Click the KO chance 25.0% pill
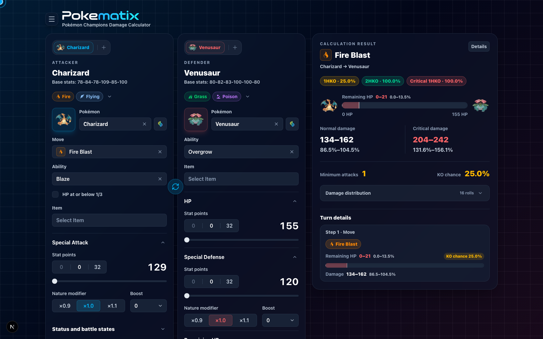 [464, 256]
